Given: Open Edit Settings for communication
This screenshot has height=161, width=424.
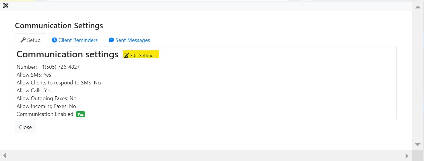Looking at the screenshot, I should click(140, 55).
